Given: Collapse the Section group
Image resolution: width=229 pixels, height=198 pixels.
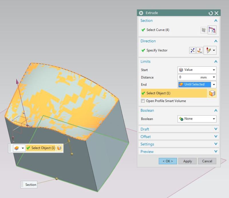Looking at the screenshot, I should [216, 21].
